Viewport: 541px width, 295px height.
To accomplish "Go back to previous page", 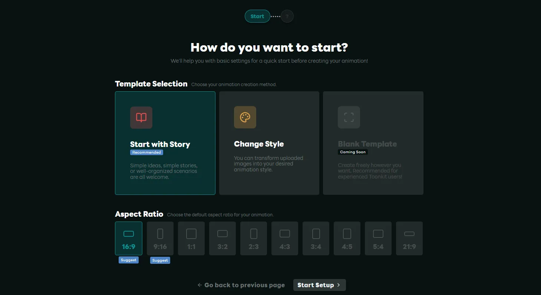I will [241, 285].
